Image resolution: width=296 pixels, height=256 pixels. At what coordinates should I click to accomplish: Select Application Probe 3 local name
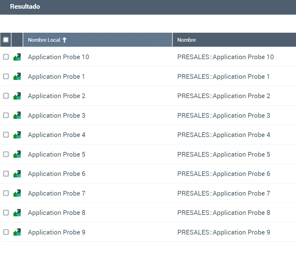click(57, 116)
